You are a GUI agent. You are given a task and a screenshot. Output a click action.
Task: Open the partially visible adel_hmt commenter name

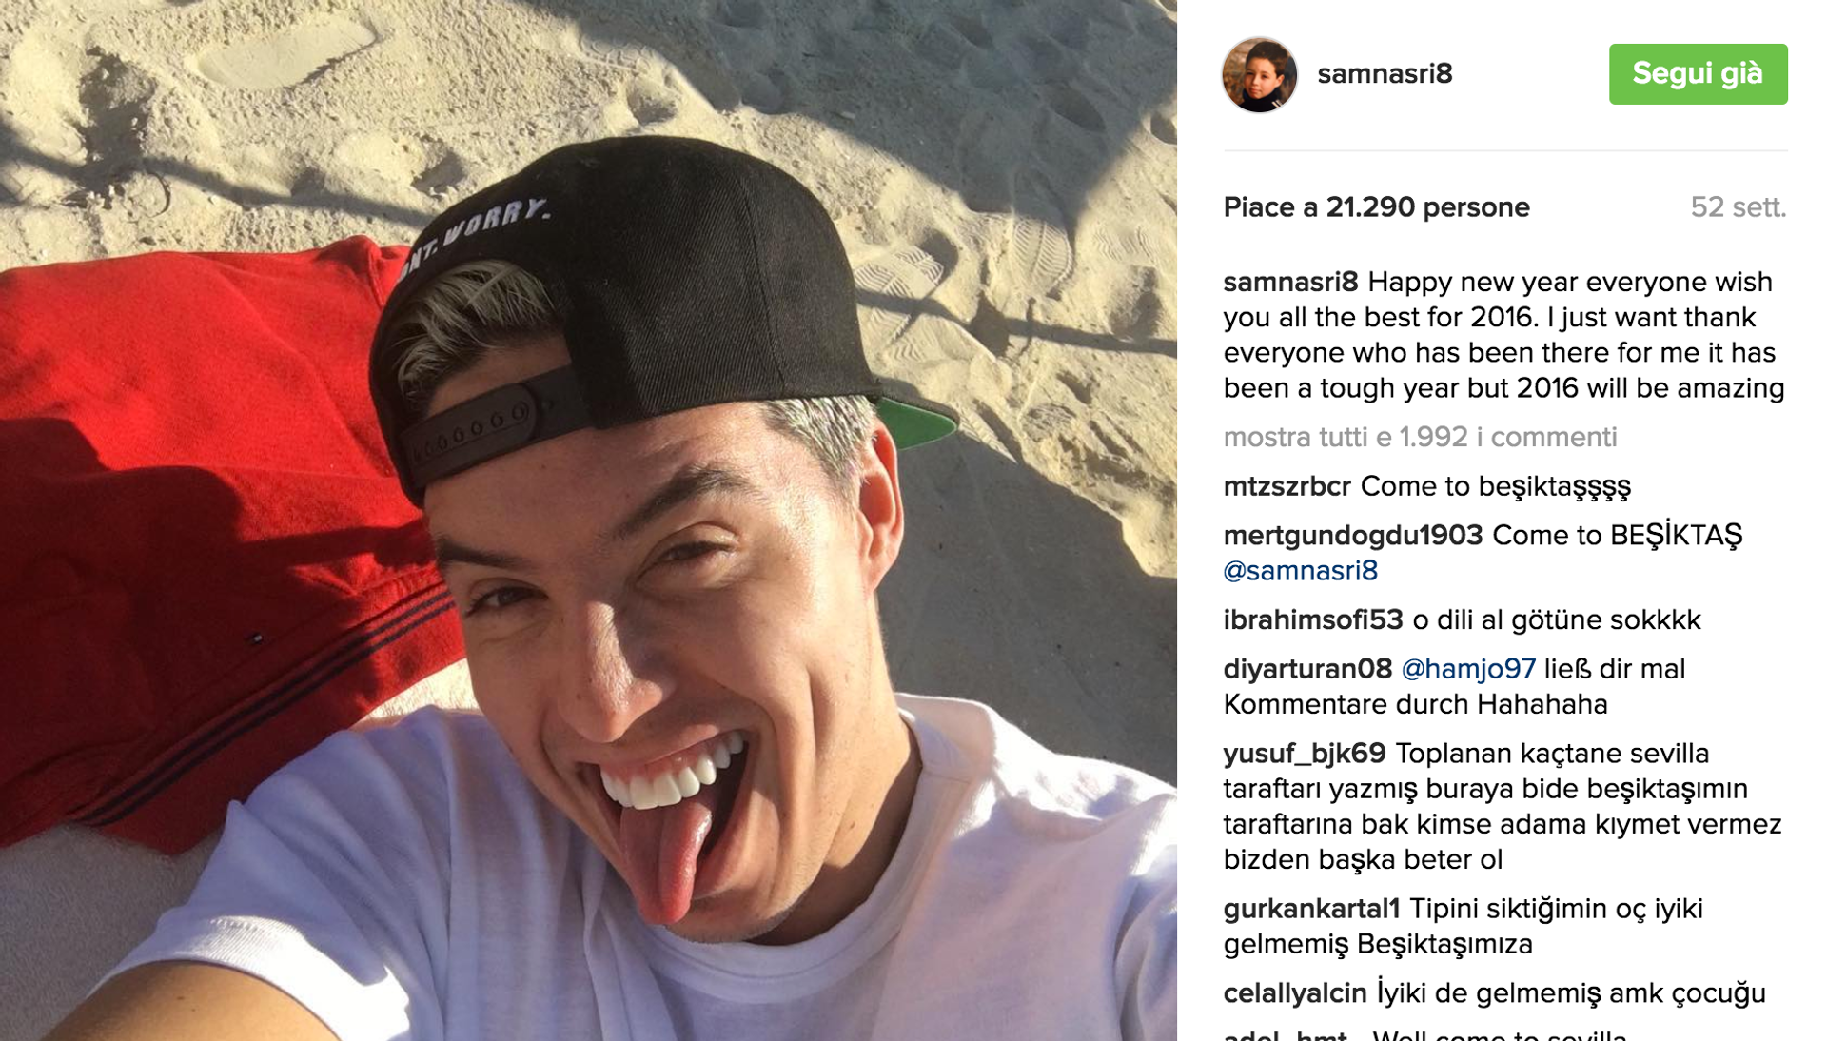point(1284,1033)
